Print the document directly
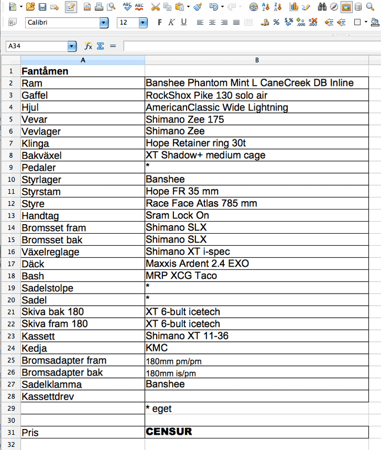 point(99,7)
